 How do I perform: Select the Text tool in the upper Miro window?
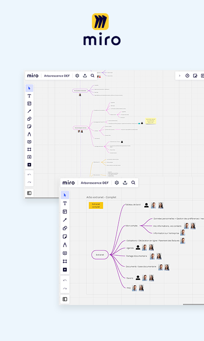29,96
